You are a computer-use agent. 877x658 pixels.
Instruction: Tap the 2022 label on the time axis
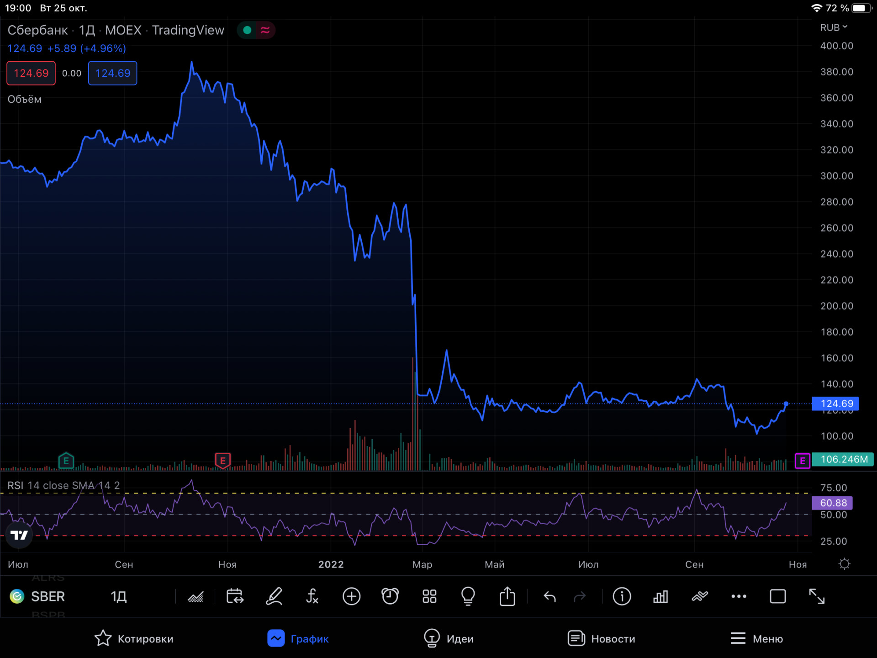click(x=331, y=564)
